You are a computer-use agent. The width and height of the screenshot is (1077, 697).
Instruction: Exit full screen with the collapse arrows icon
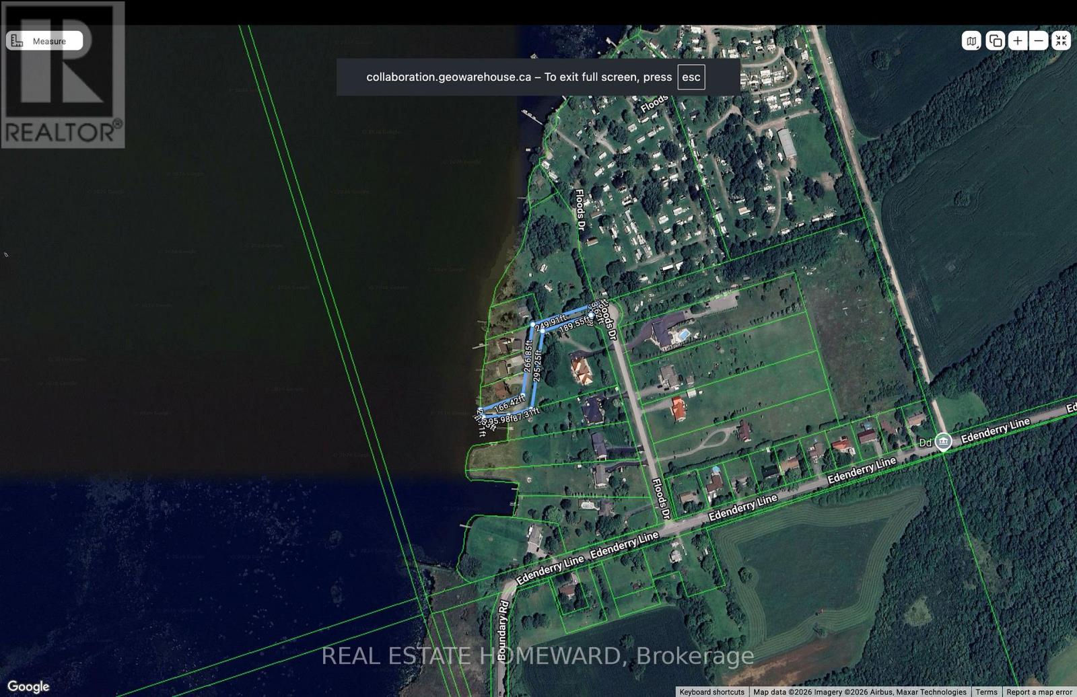click(1061, 41)
